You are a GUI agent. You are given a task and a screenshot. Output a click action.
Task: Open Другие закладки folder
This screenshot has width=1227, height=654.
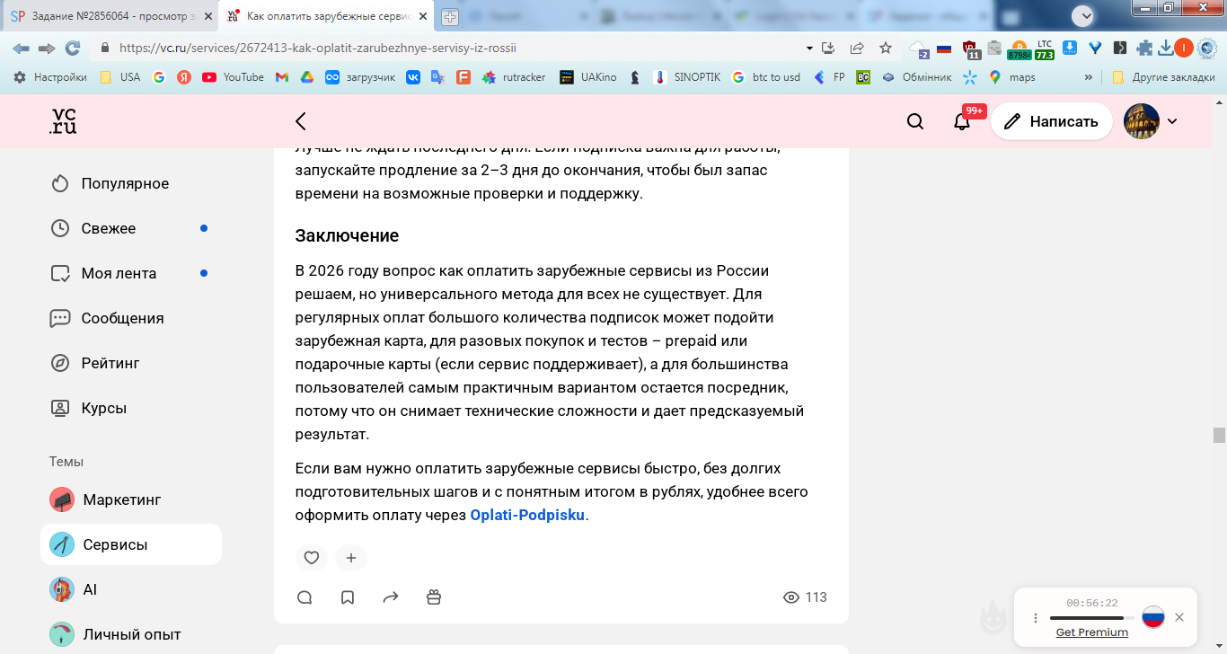1163,77
